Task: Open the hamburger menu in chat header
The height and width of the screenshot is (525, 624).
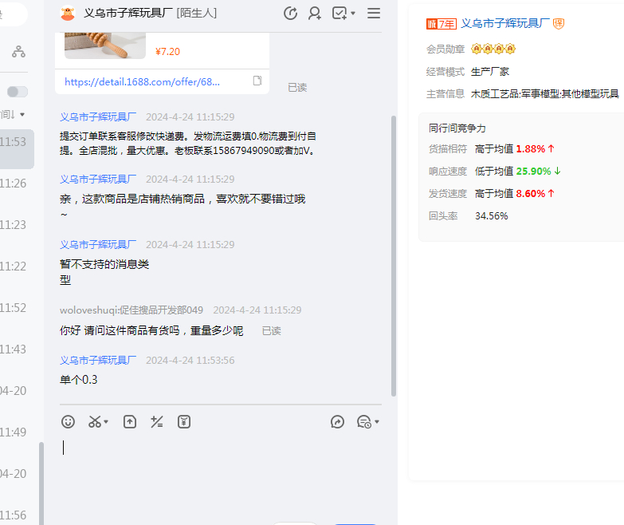Action: [374, 13]
